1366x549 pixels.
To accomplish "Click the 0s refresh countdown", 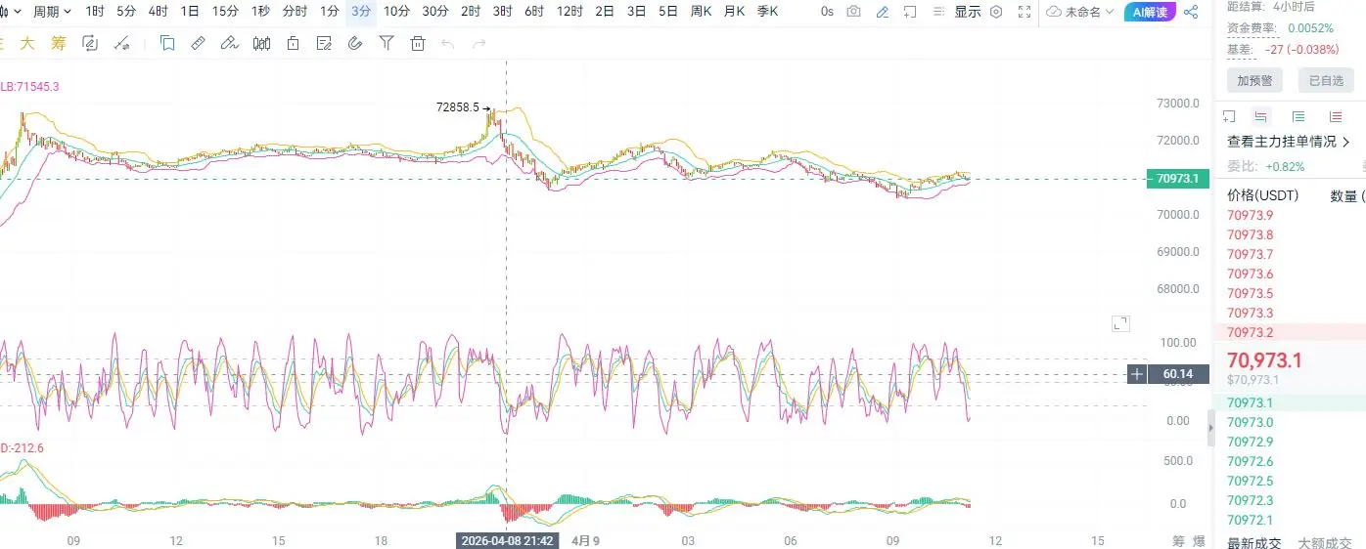I will coord(827,12).
